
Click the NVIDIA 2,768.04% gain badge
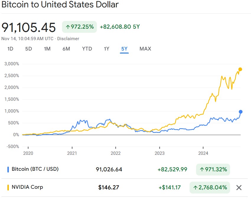[210, 187]
